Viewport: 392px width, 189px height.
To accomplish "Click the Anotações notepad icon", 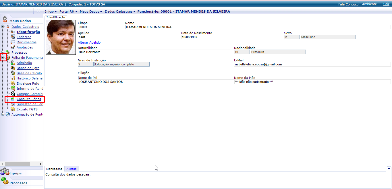I will tap(13, 47).
